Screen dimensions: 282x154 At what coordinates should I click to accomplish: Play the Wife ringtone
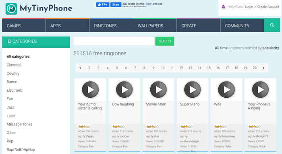(226, 89)
